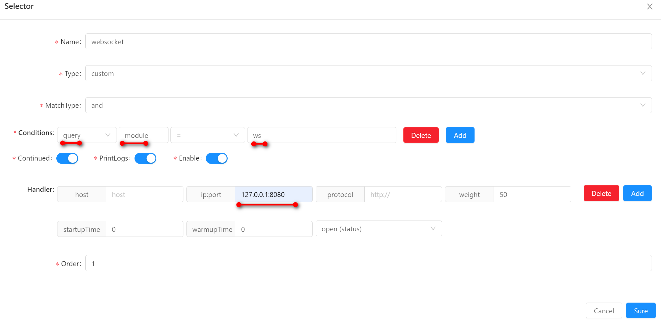The width and height of the screenshot is (661, 320).
Task: Click Delete button in Conditions row
Action: click(421, 135)
